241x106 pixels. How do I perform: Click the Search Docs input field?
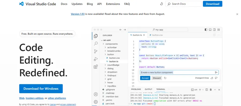pos(183,4)
